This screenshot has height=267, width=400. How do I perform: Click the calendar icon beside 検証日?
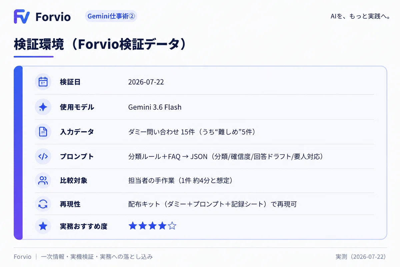click(43, 82)
